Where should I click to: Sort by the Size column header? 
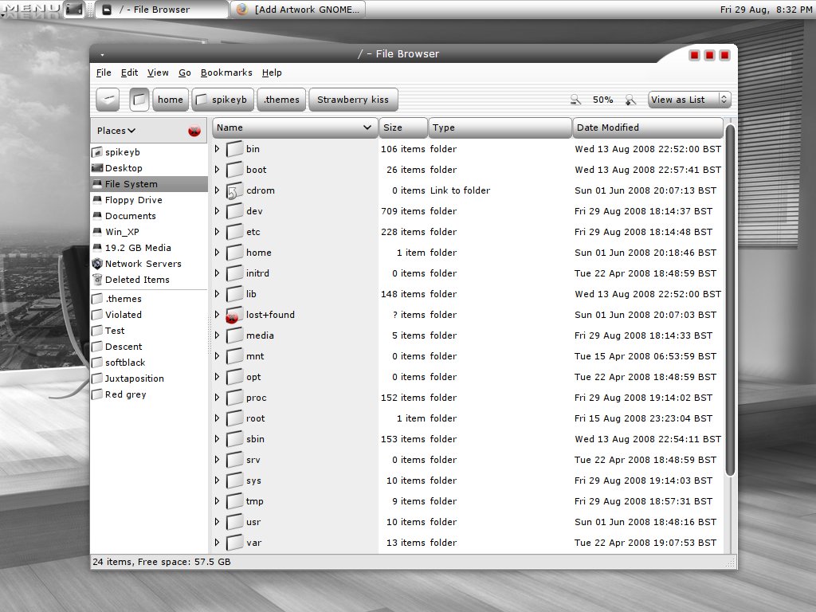tap(402, 127)
